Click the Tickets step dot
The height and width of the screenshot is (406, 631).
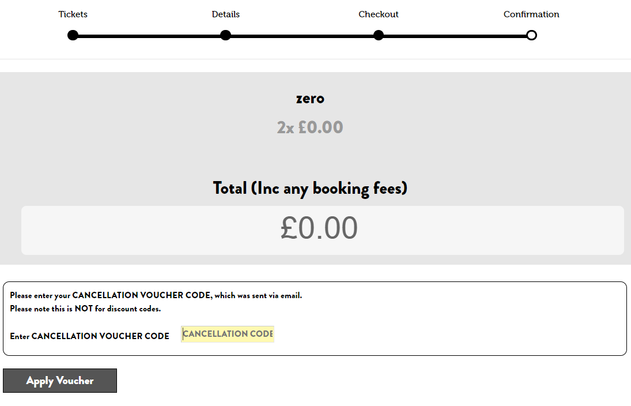(x=73, y=36)
